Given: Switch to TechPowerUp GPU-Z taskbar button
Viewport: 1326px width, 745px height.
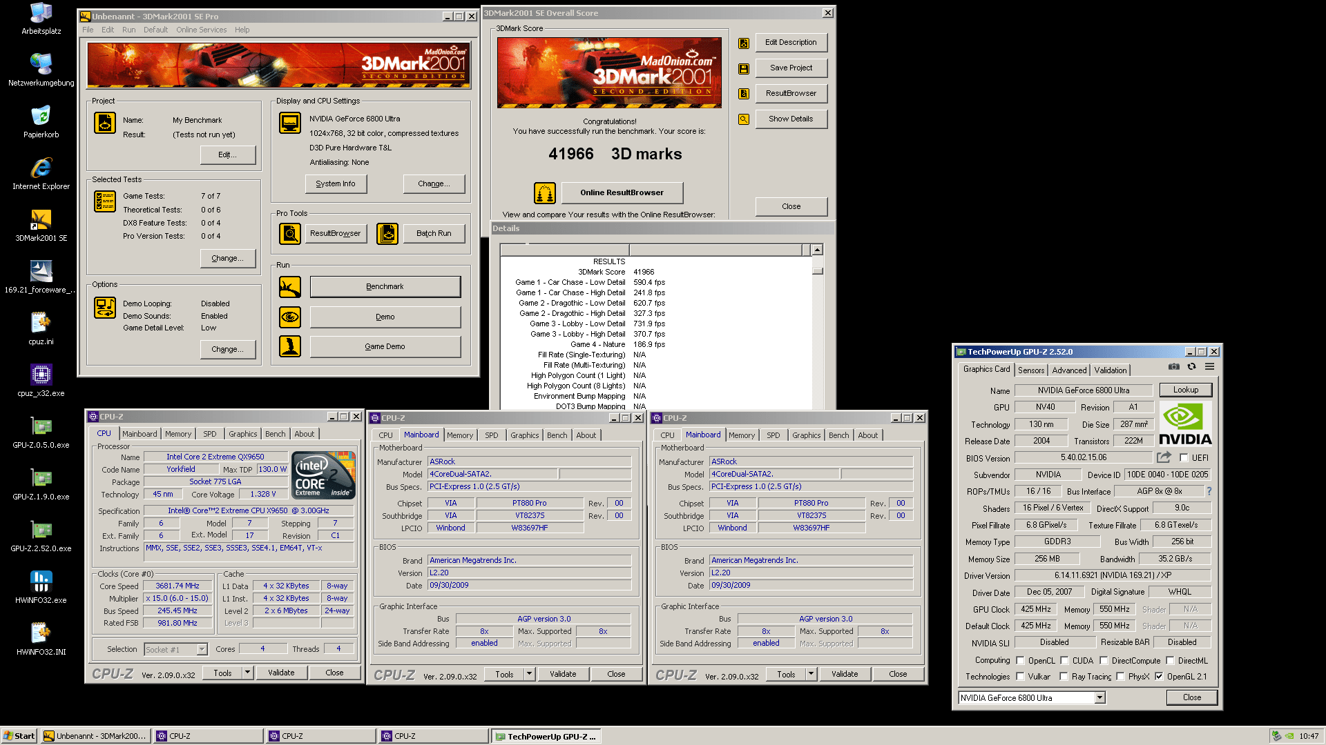Looking at the screenshot, I should pos(546,736).
